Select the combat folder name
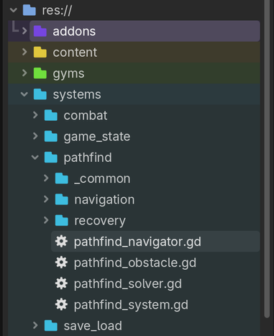 86,116
